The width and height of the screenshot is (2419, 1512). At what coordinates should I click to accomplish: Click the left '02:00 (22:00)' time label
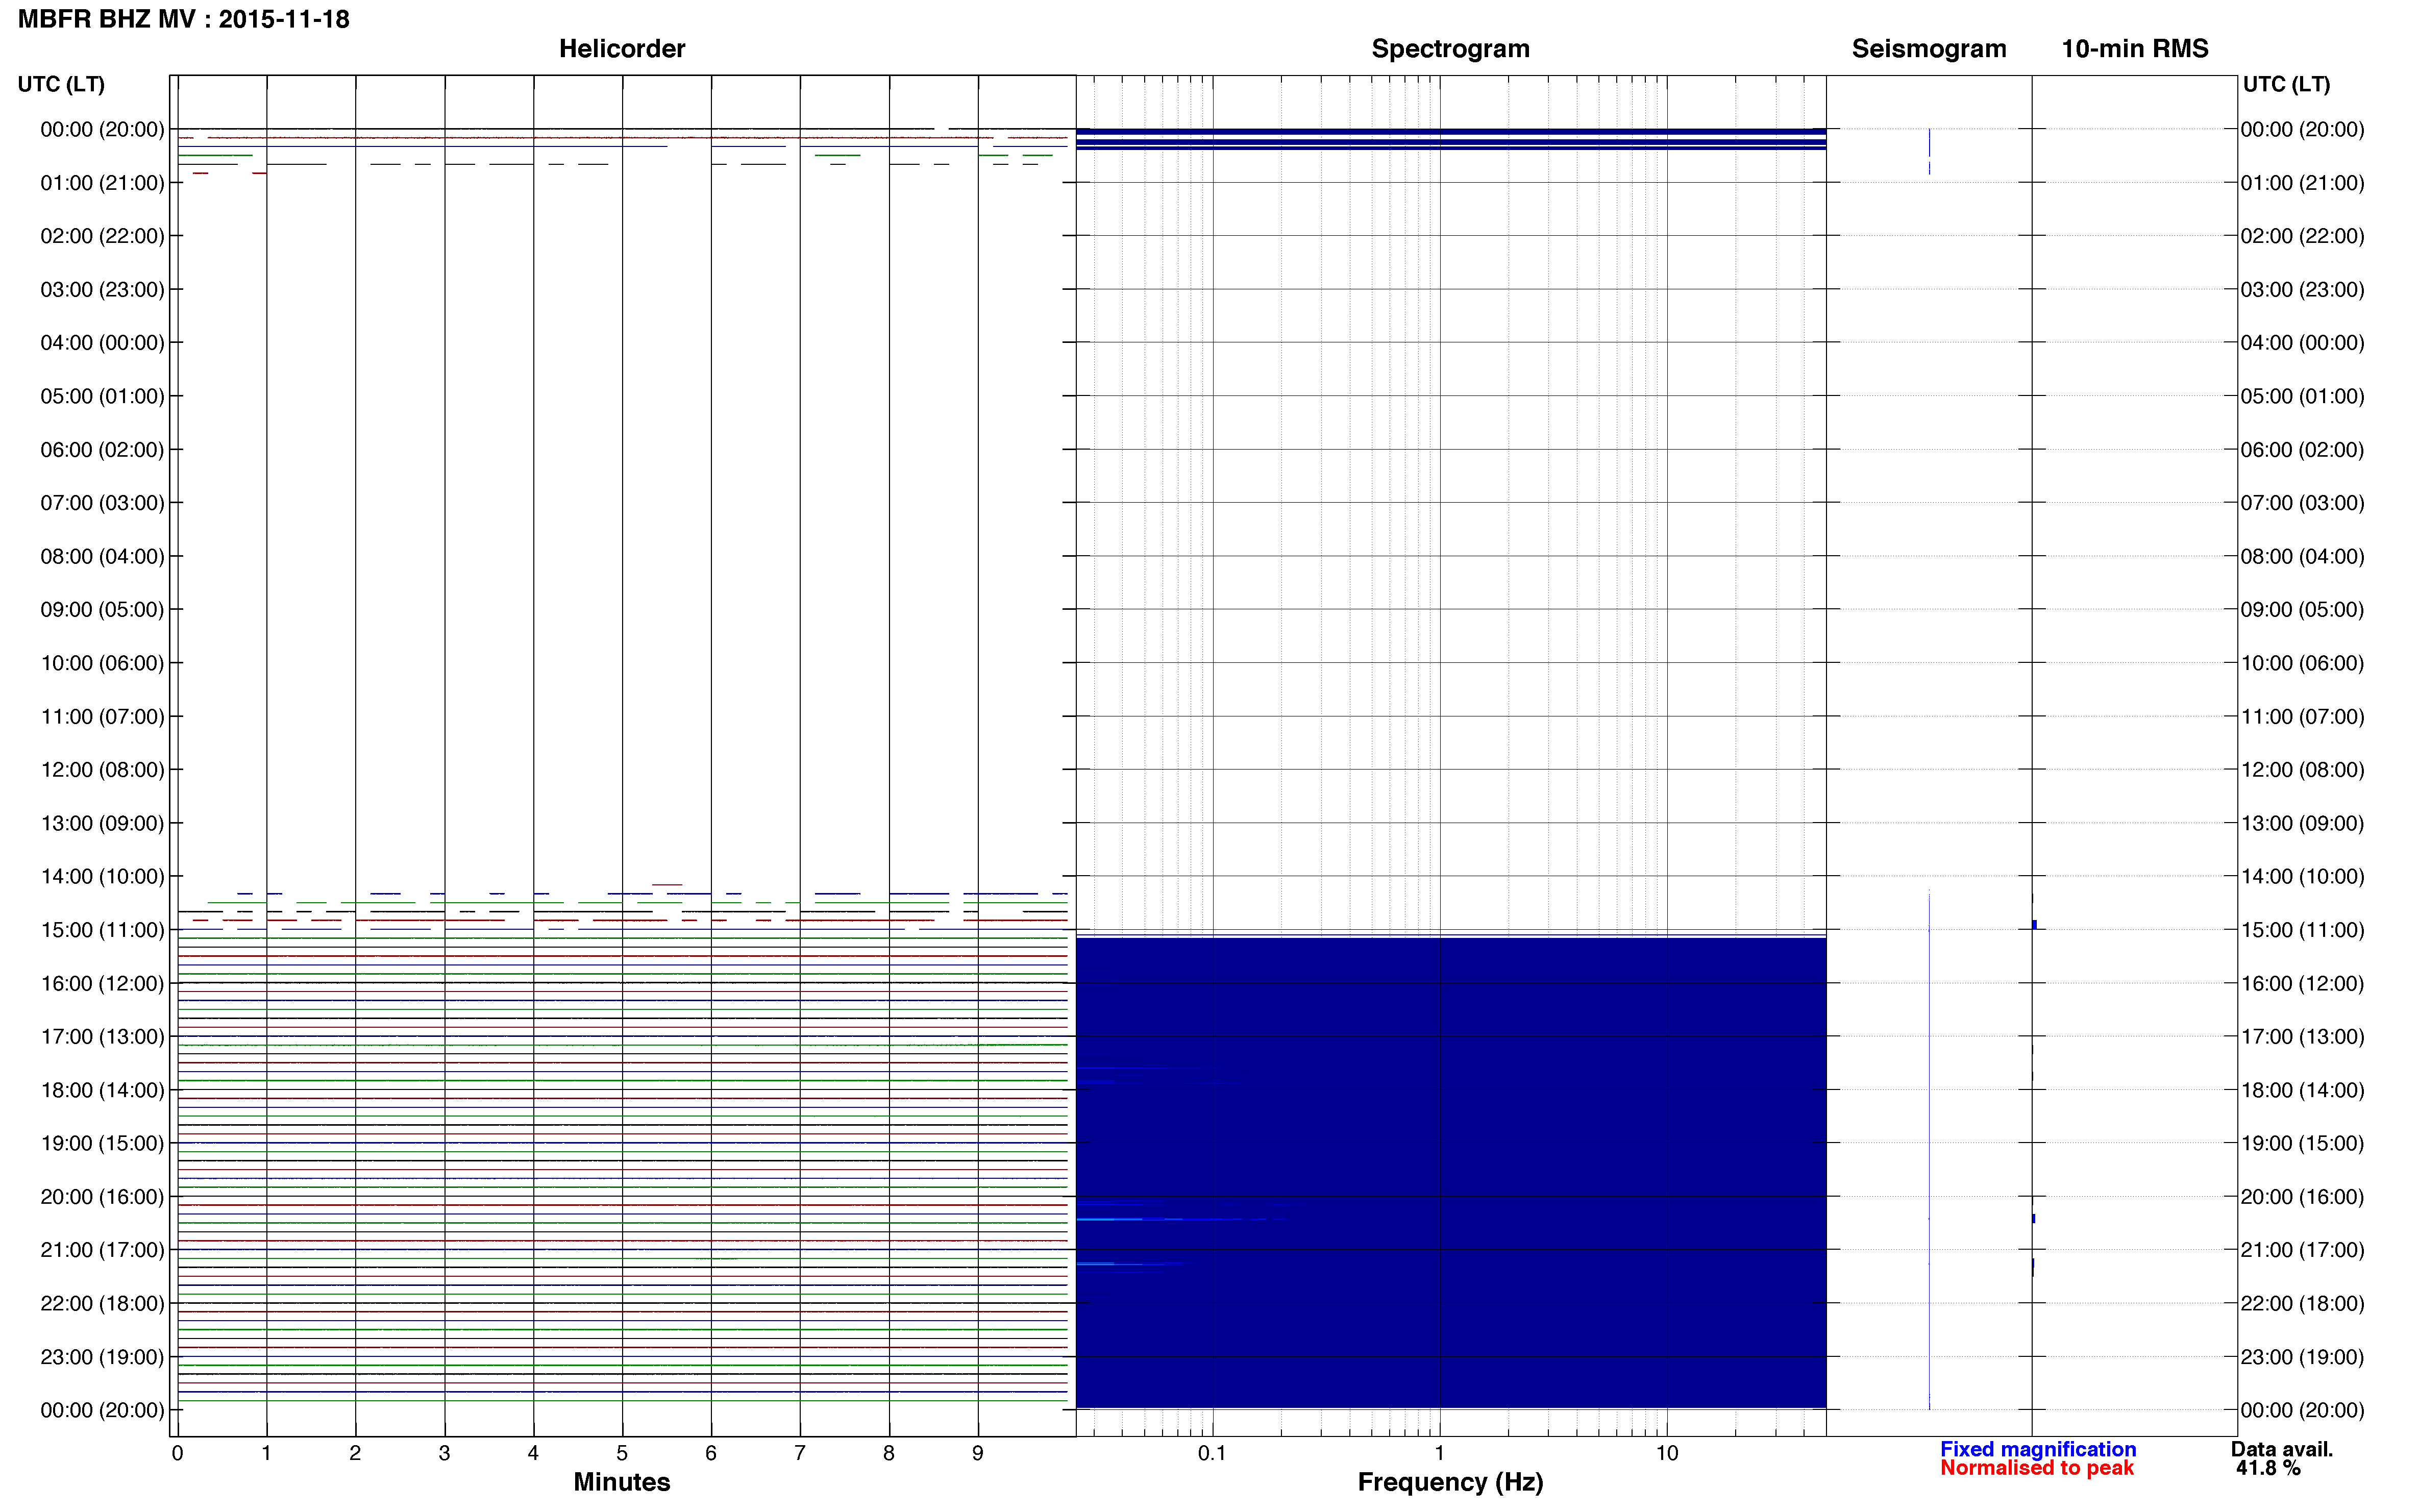click(x=102, y=236)
